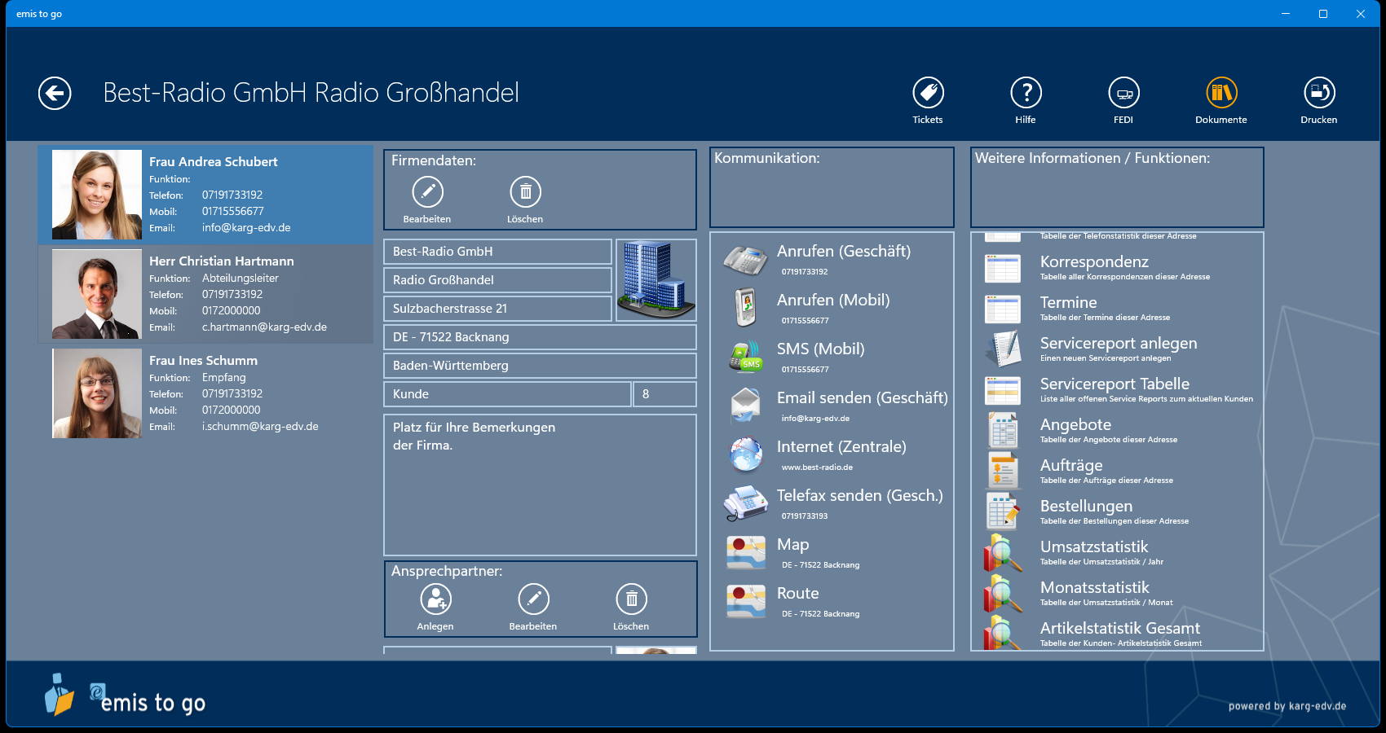1386x733 pixels.
Task: Open the Map icon
Action: tap(745, 552)
